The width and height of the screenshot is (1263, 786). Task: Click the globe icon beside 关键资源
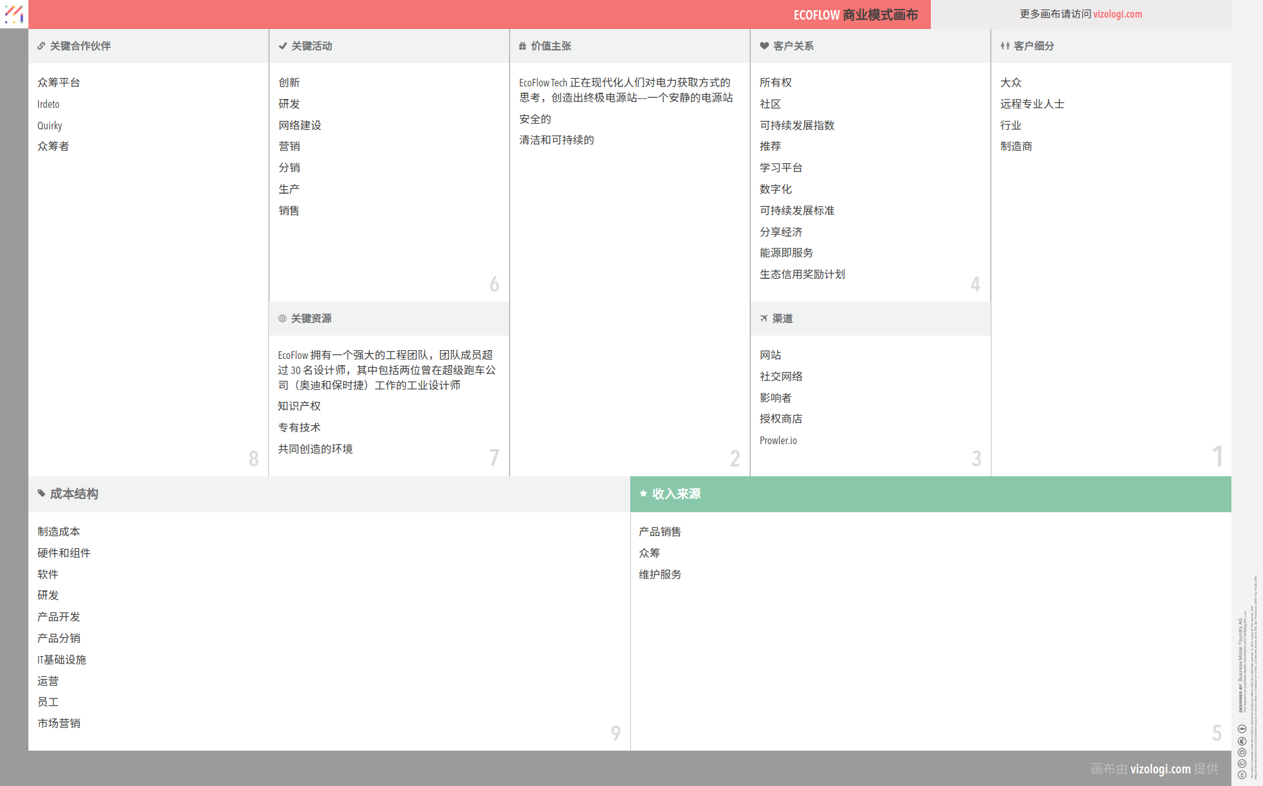click(x=282, y=319)
